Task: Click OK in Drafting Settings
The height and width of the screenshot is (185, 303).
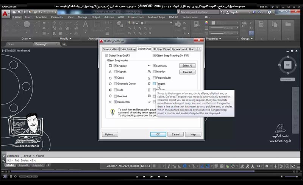Action: point(158,134)
